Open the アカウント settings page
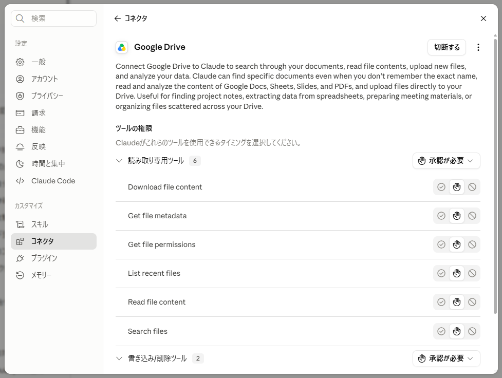 coord(53,79)
